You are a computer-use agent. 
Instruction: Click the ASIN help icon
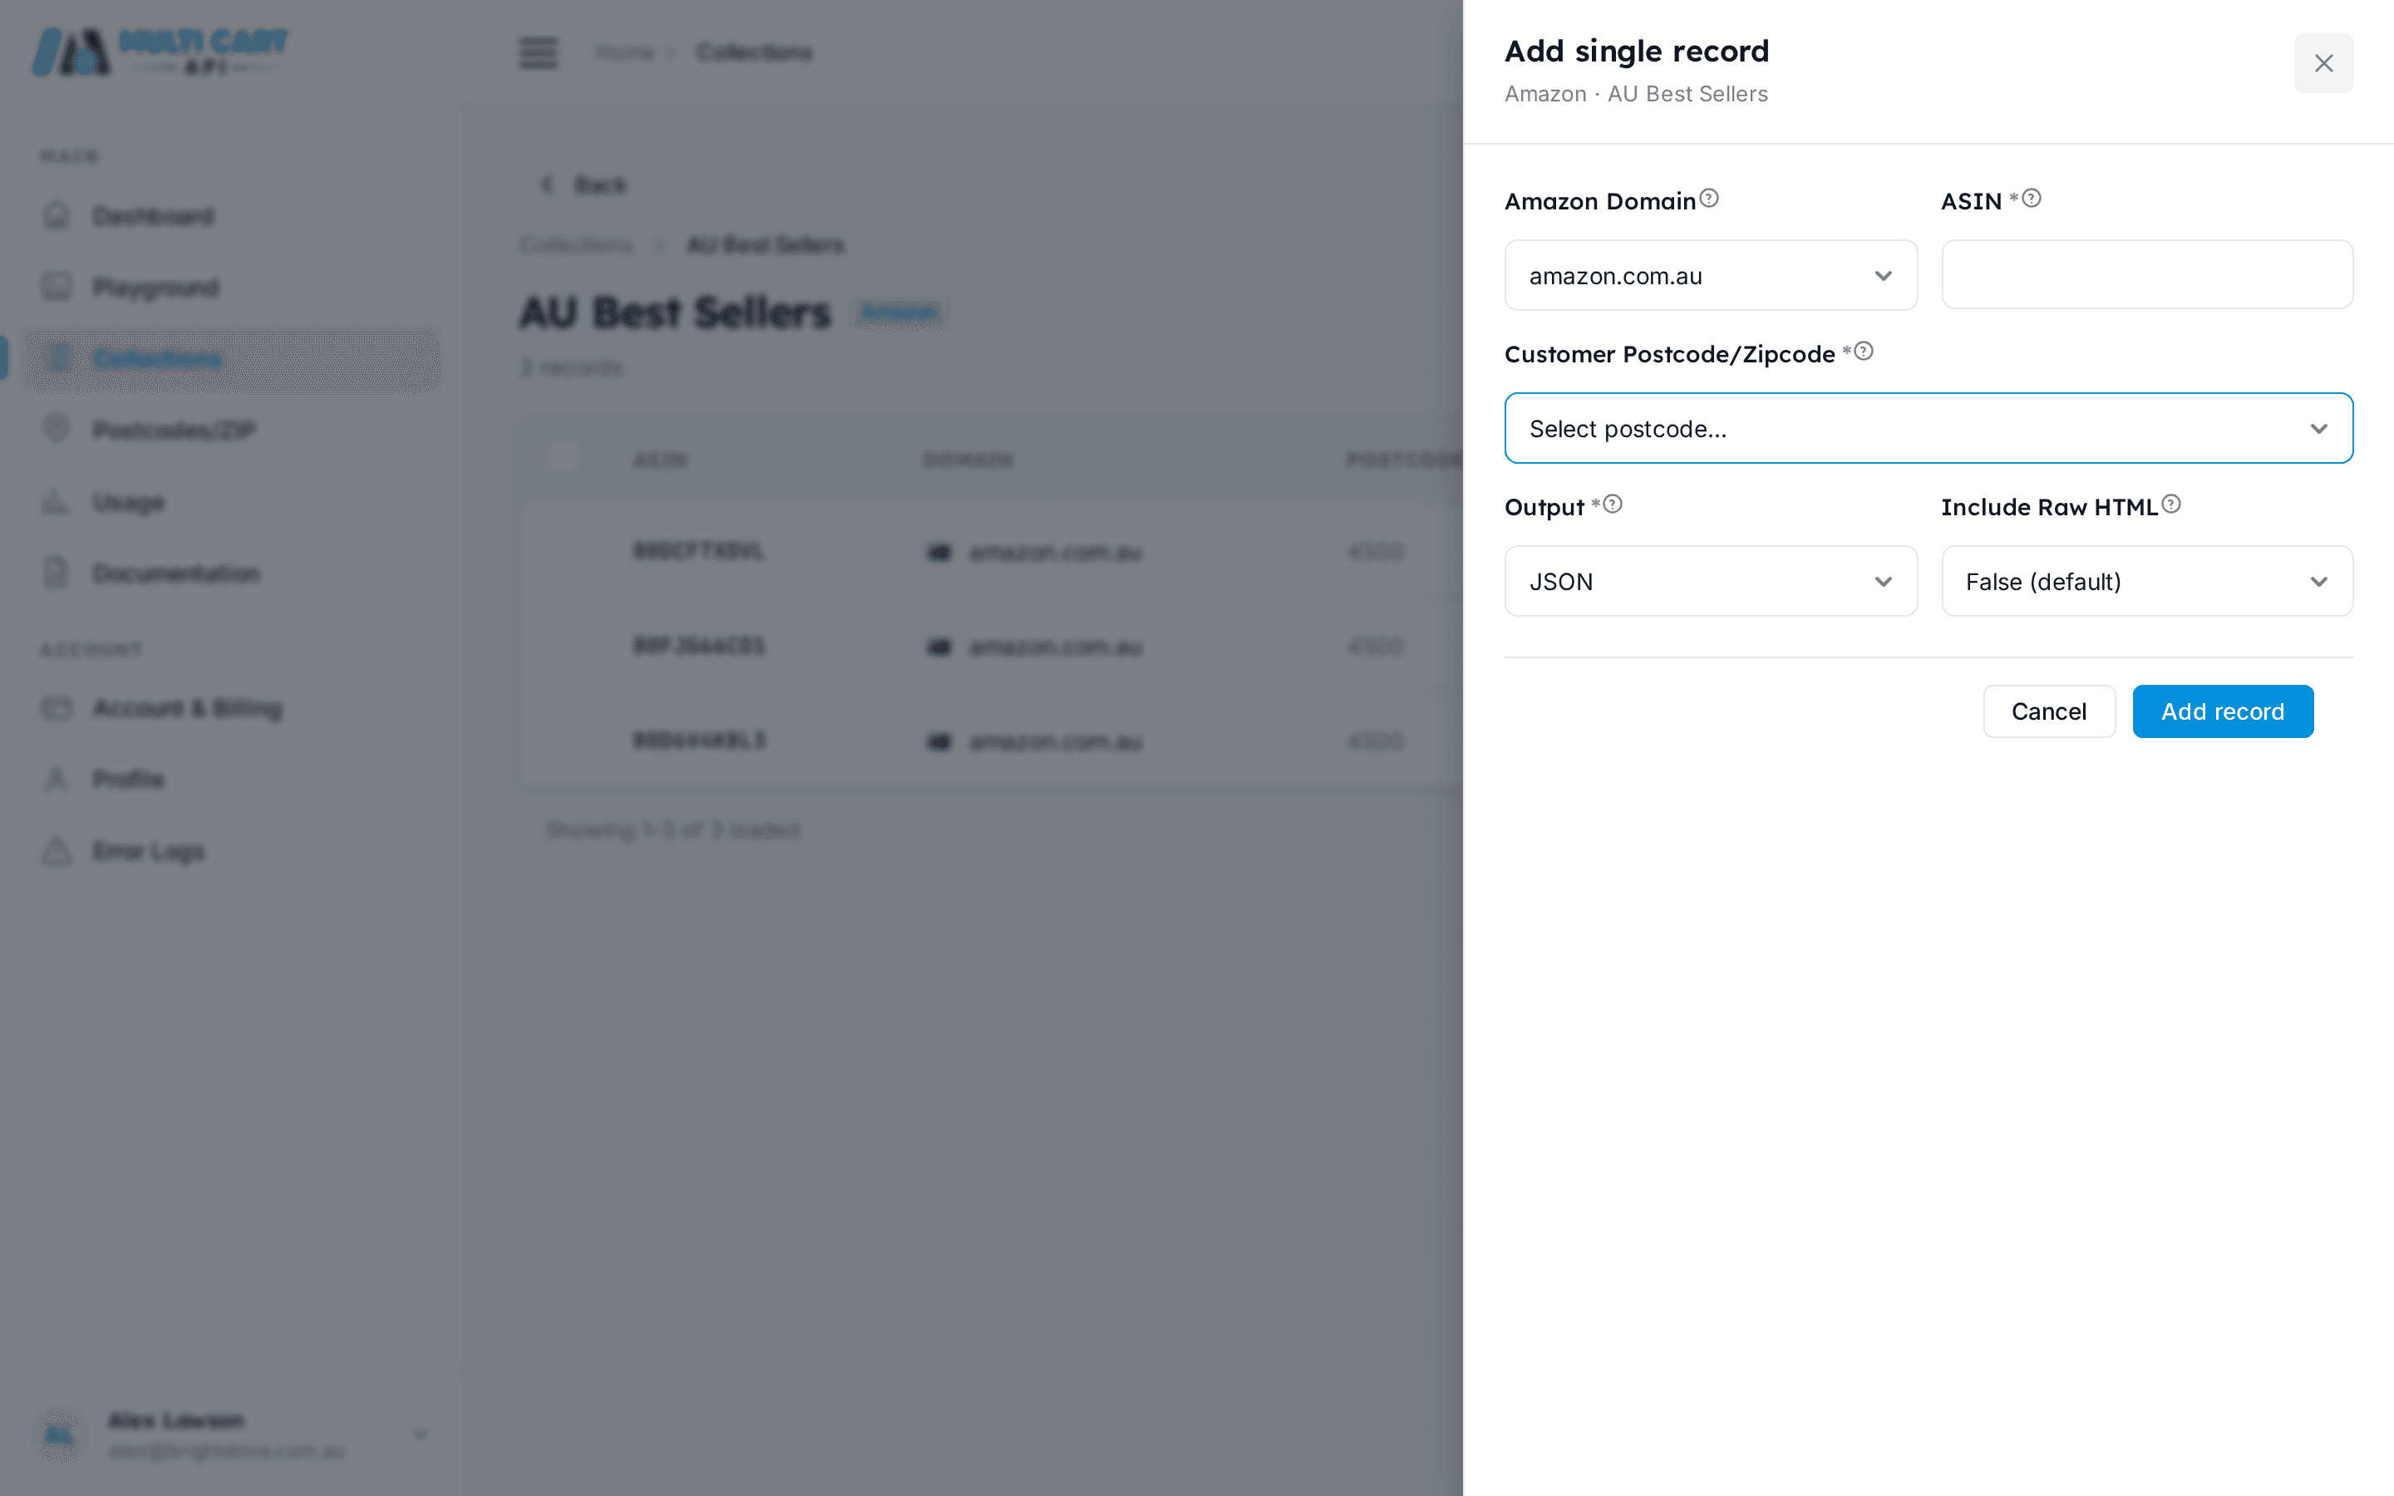[2032, 198]
